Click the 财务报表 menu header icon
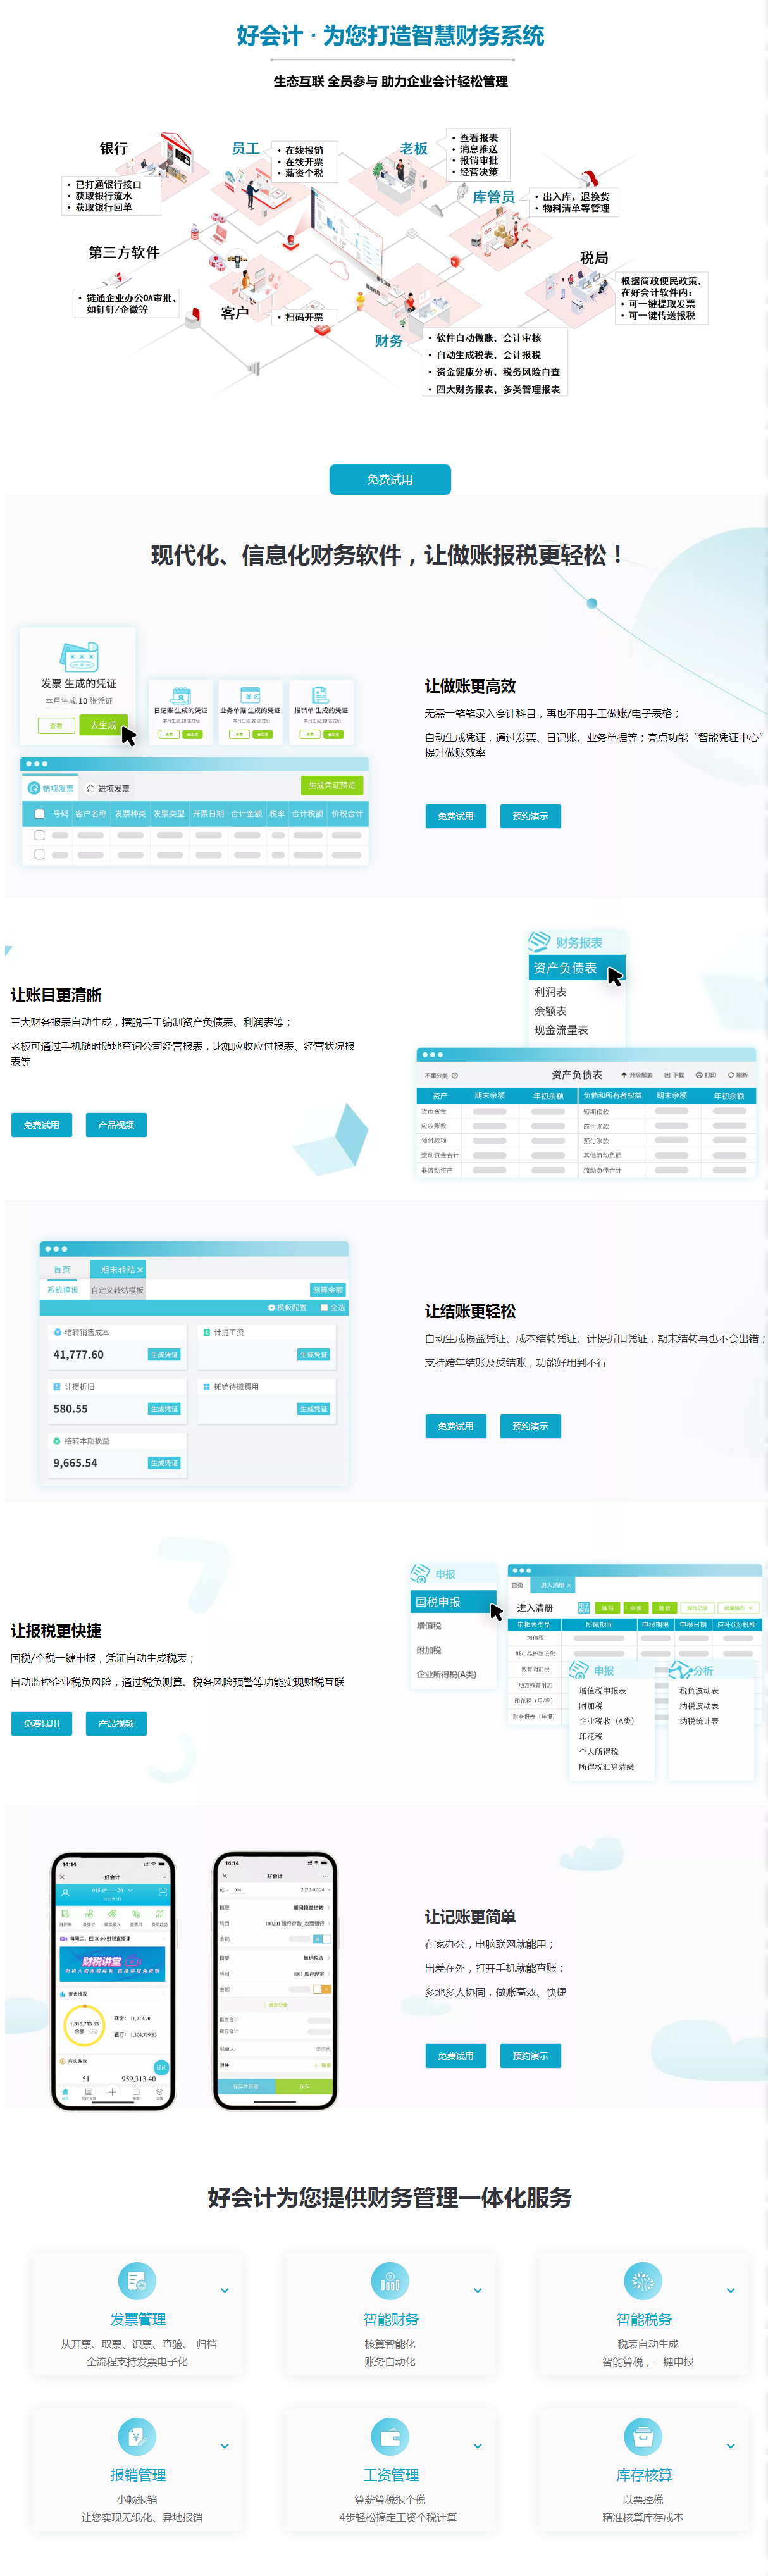Viewport: 768px width, 2576px height. pos(540,942)
